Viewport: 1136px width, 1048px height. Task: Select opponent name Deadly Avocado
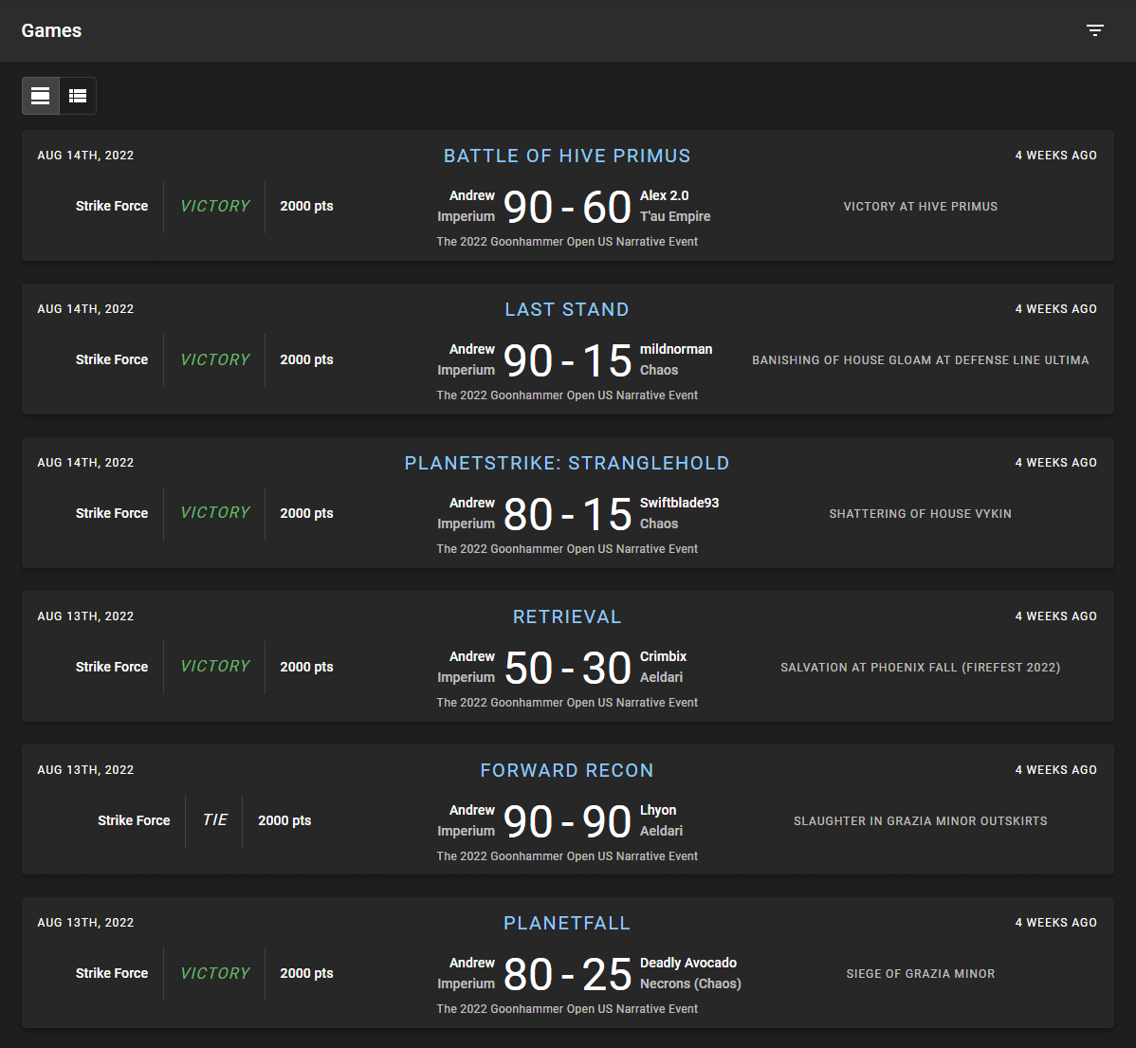click(x=687, y=963)
